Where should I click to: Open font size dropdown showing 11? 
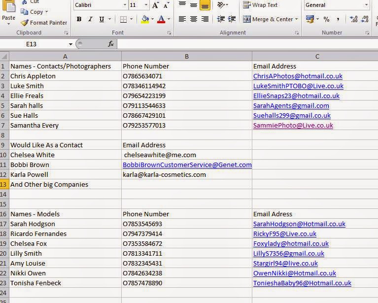146,5
